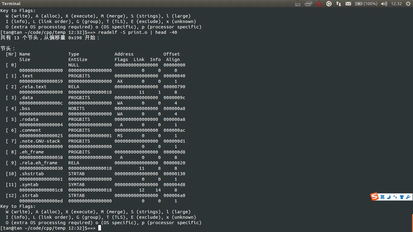Screen dimensions: 413x232
Task: Click the Terminal window title
Action: (11, 4)
